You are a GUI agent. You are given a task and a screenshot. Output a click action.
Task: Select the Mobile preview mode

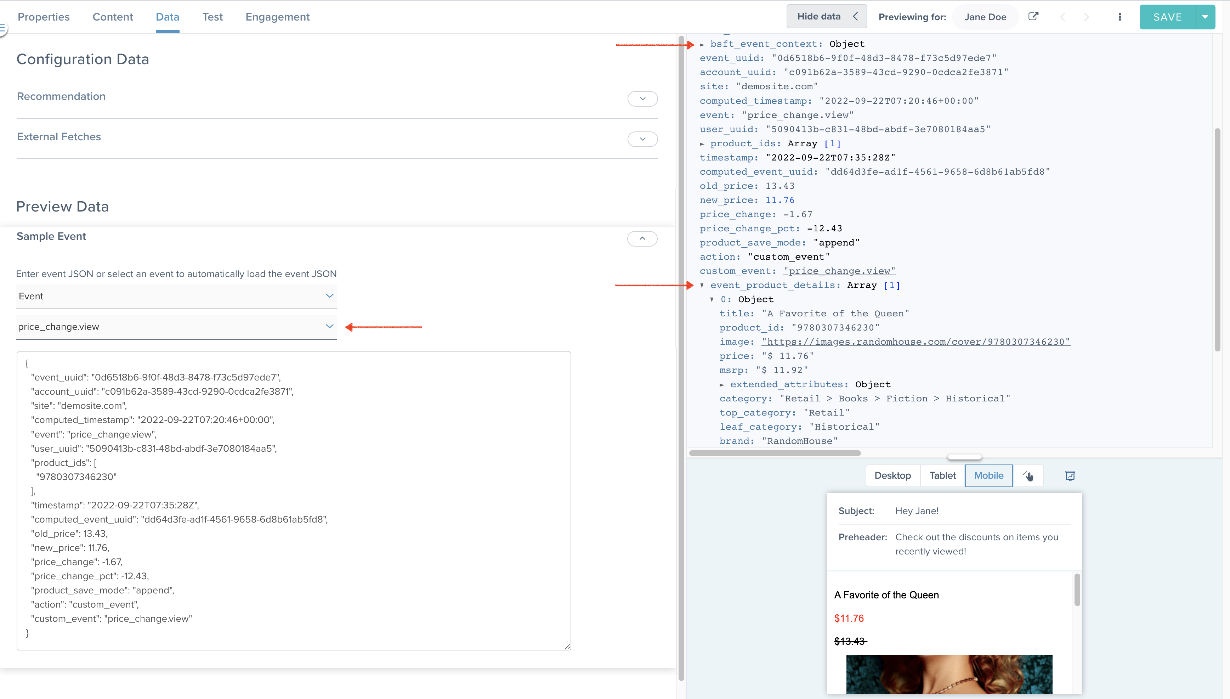pyautogui.click(x=988, y=475)
